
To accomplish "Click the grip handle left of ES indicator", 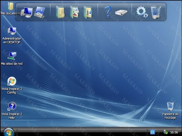I will (147, 132).
